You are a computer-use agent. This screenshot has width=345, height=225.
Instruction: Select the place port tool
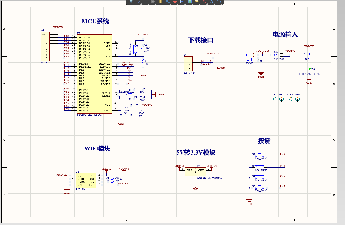coord(197,1)
